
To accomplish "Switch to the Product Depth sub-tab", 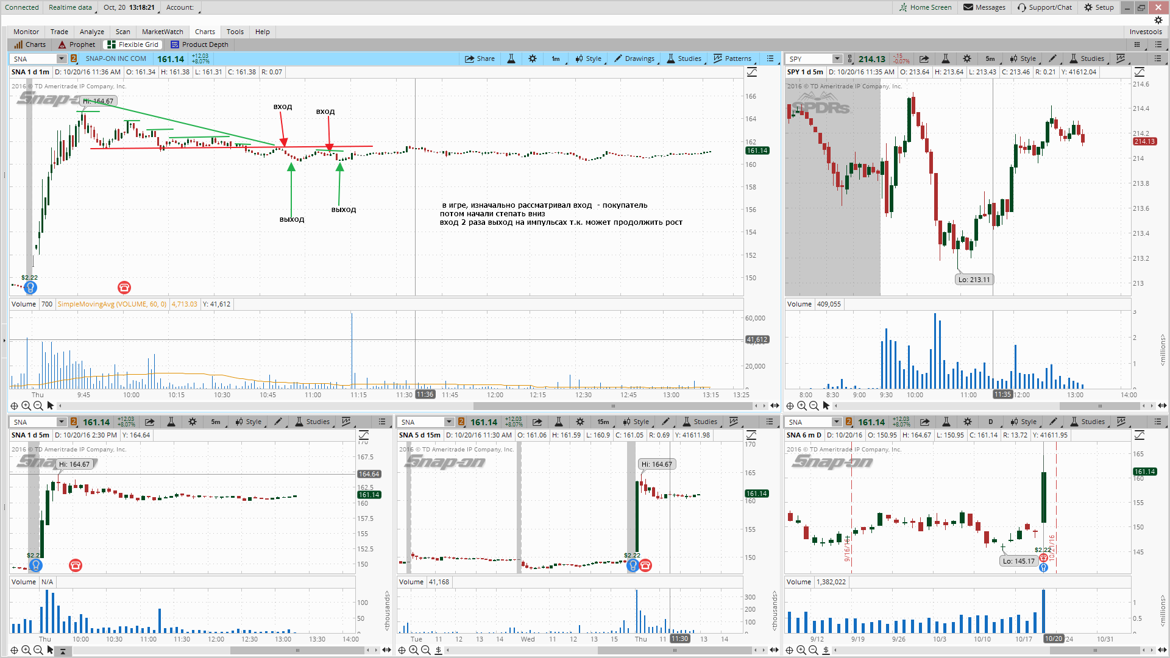I will tap(199, 44).
